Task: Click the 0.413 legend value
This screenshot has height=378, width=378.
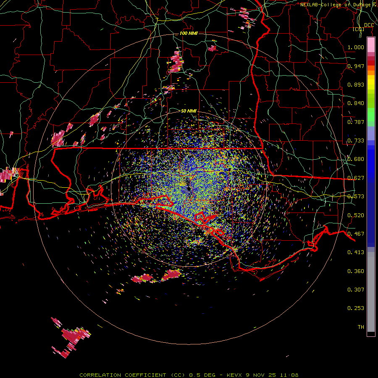Action: 356,252
